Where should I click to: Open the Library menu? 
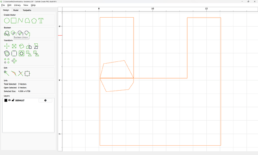coord(17,5)
